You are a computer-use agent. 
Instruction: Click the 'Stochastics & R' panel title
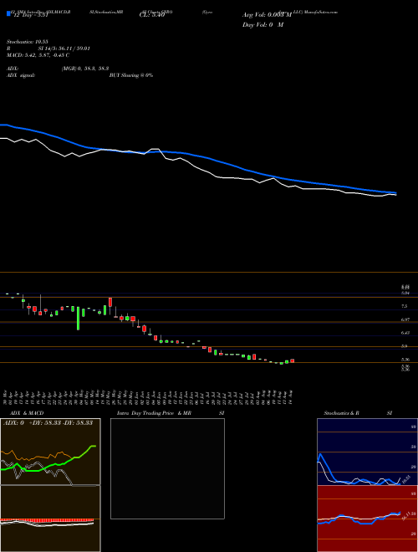[x=341, y=413]
